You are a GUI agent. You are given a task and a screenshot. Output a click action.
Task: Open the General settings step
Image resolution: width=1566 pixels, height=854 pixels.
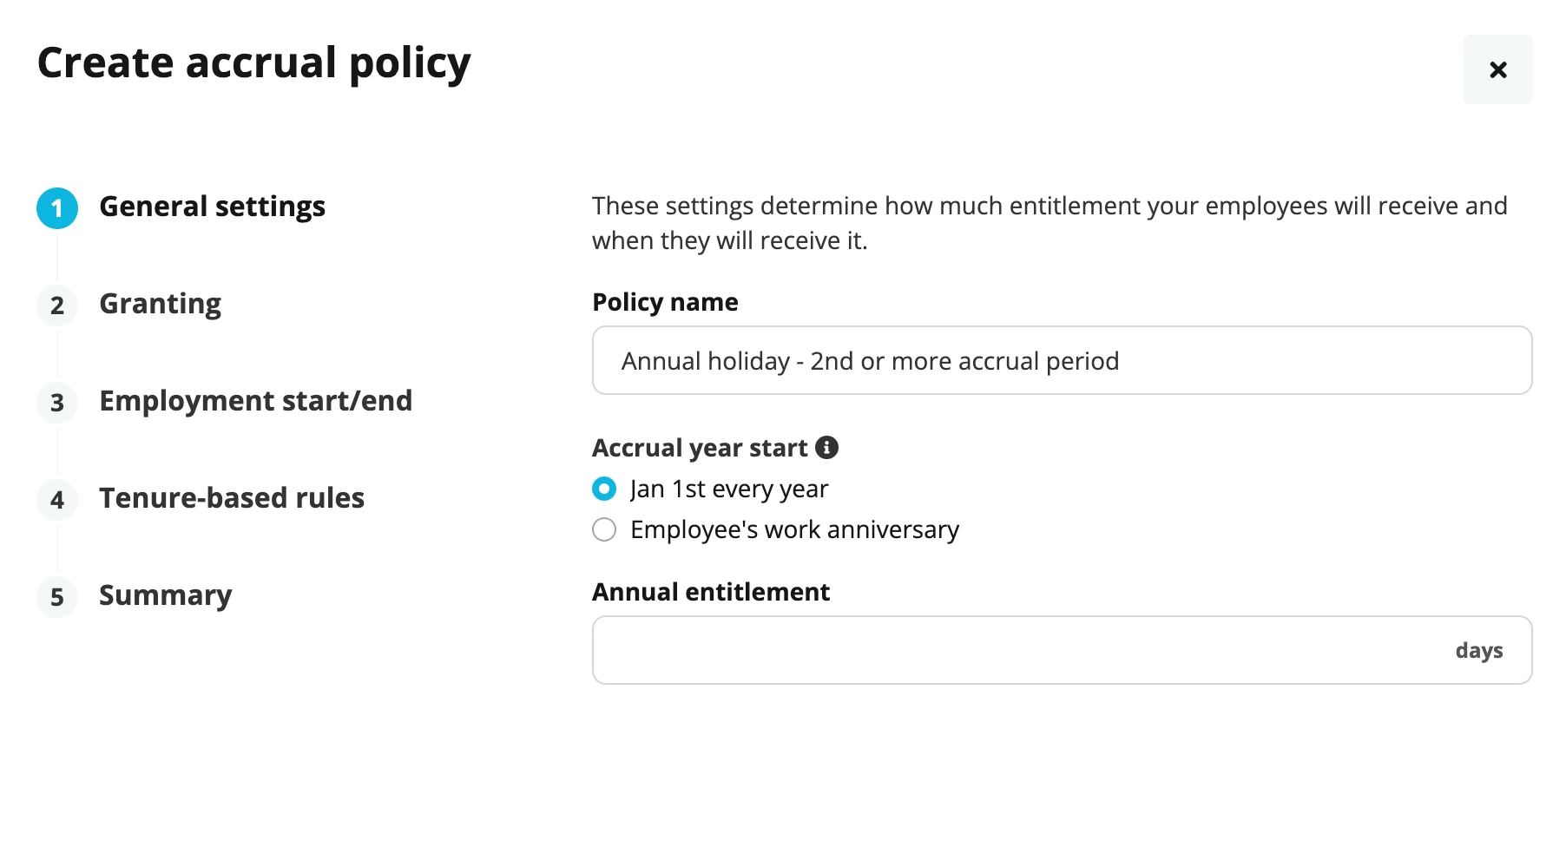coord(212,207)
